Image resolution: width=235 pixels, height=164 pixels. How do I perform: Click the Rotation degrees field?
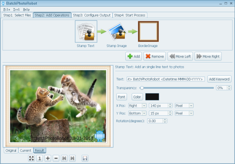point(155,121)
